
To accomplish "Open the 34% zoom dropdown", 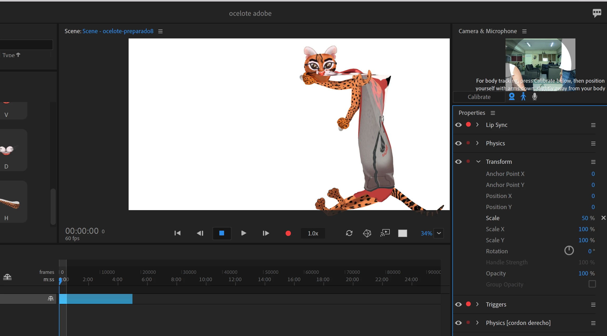I will [x=439, y=233].
